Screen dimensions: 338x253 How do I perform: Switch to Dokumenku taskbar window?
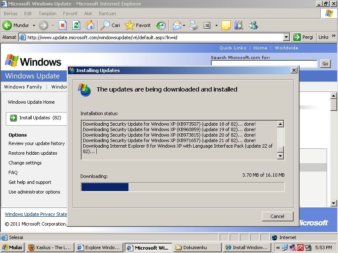click(197, 248)
